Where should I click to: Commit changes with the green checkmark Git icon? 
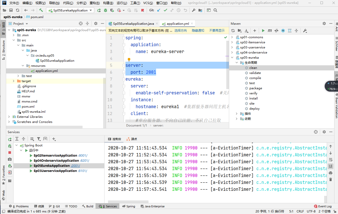(165, 10)
